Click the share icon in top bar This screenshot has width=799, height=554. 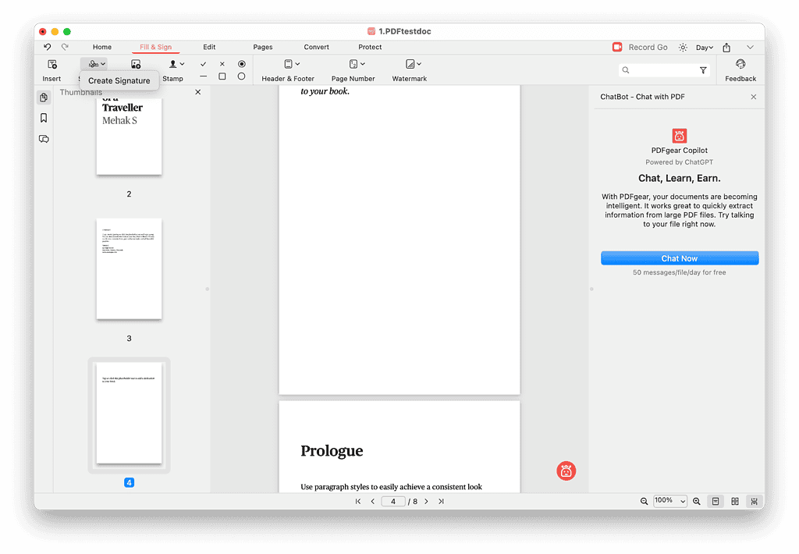(726, 48)
